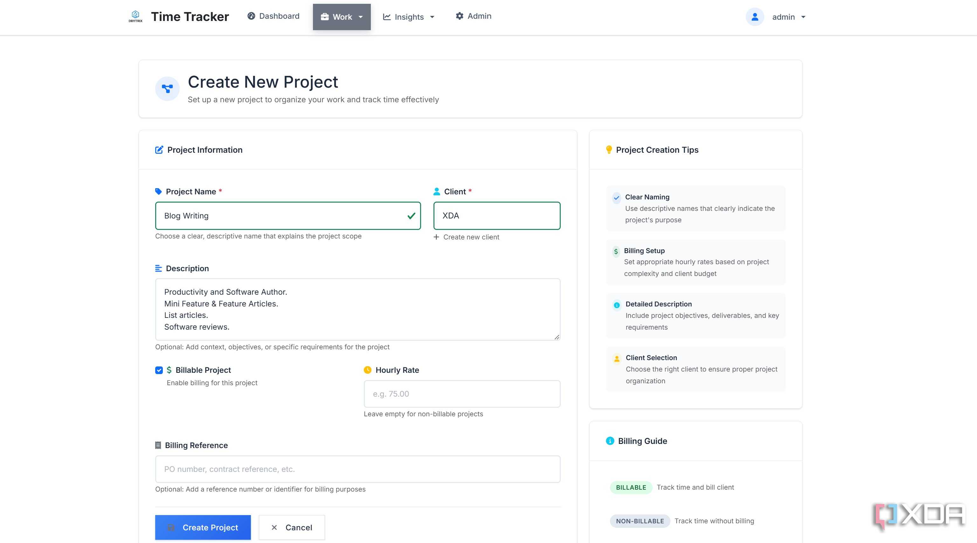Click the Time Tracker brand title

point(190,17)
